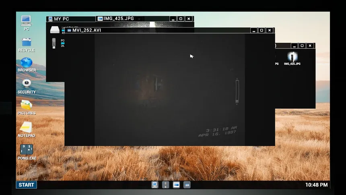Open the PC desktop icon
Screen dimensions: 346x195
click(26, 23)
